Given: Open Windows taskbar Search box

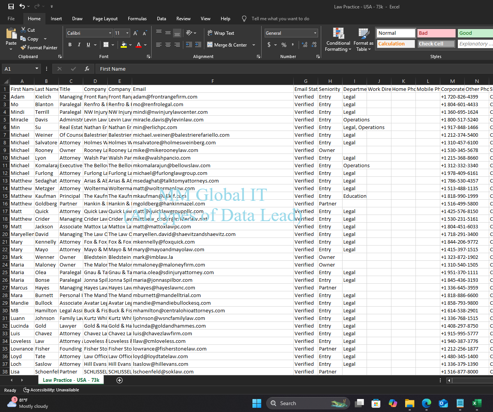Looking at the screenshot, I should point(308,403).
